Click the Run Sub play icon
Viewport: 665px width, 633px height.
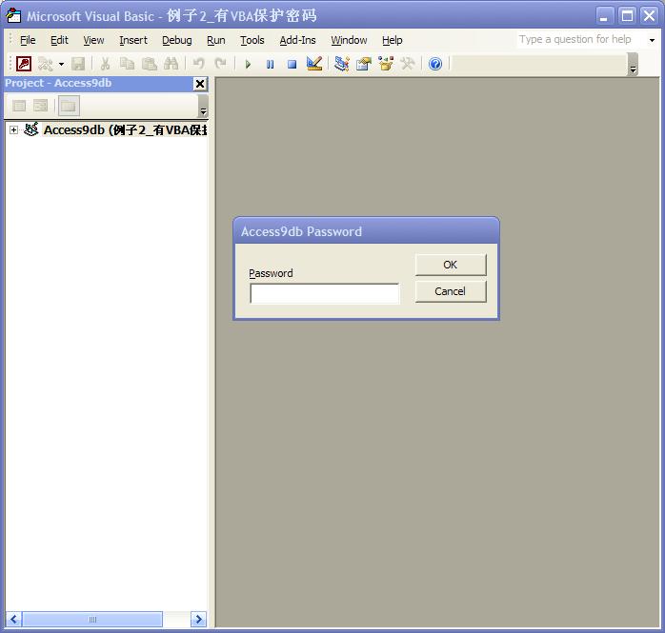pyautogui.click(x=248, y=65)
